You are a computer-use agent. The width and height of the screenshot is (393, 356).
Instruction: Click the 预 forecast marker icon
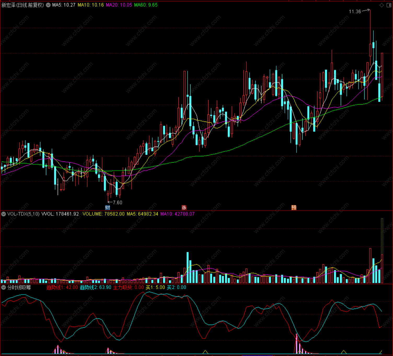[x=294, y=208]
